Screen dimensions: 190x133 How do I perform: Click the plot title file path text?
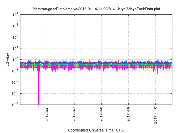(x=96, y=9)
